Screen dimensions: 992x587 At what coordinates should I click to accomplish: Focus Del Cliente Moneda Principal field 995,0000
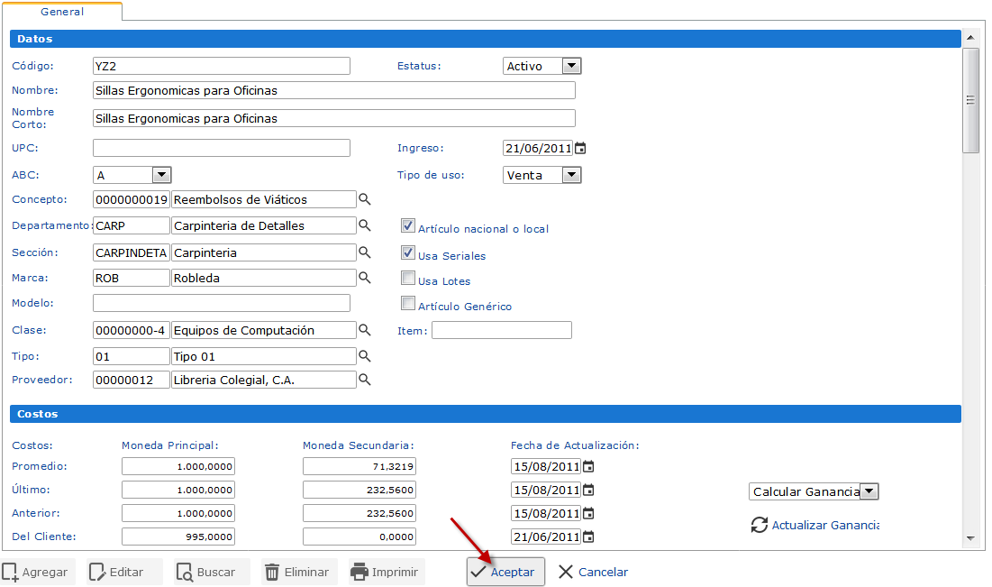[178, 537]
